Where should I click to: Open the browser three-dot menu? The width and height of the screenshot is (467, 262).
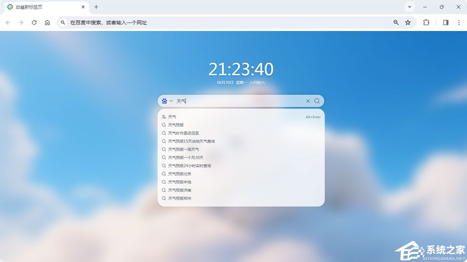(x=459, y=23)
